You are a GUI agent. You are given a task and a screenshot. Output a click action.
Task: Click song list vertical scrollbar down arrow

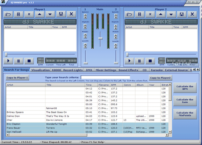click(170, 132)
